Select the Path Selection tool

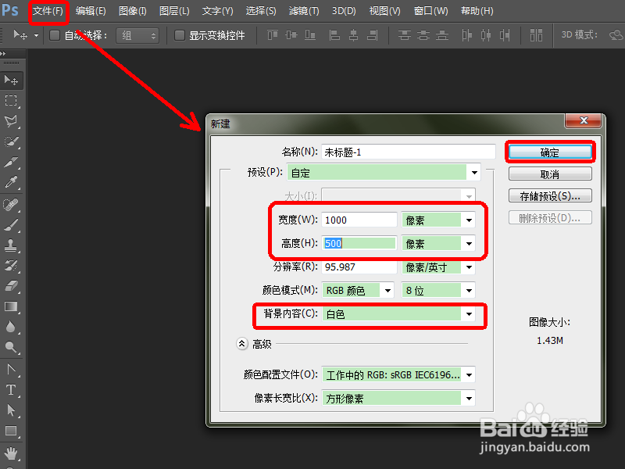11,410
